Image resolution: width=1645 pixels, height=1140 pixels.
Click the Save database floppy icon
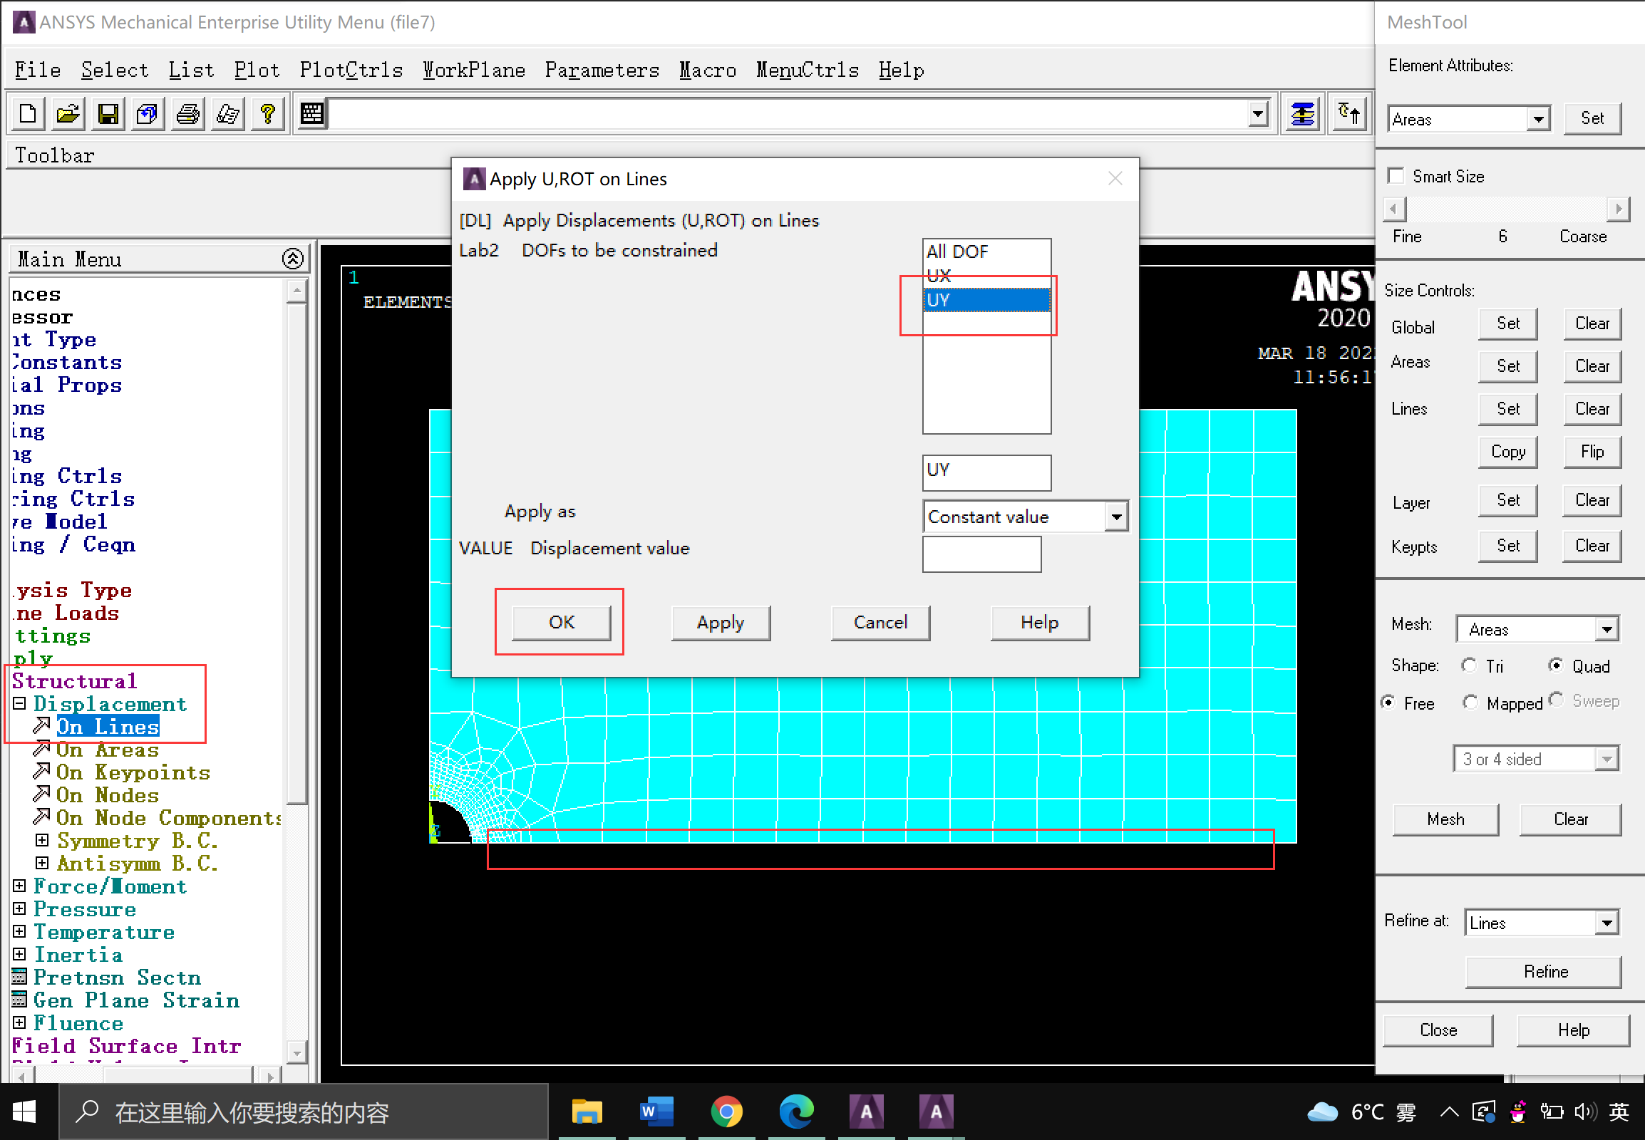[x=108, y=113]
